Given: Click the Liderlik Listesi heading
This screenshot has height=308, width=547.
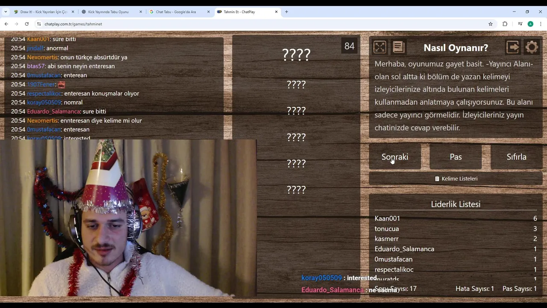Looking at the screenshot, I should (456, 204).
